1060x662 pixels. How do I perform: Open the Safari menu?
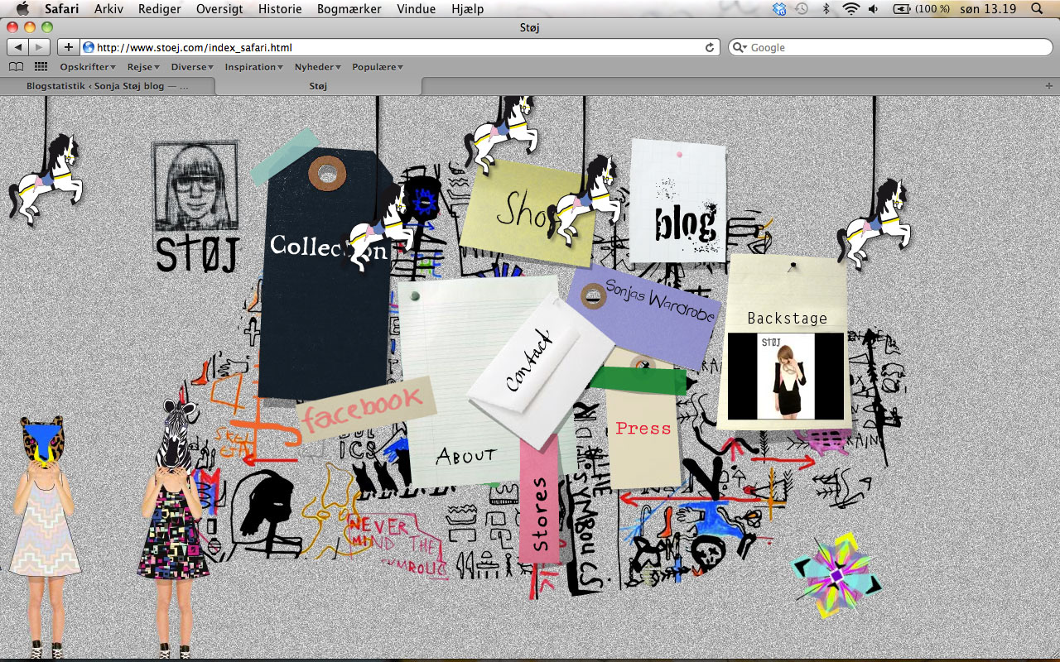tap(61, 9)
